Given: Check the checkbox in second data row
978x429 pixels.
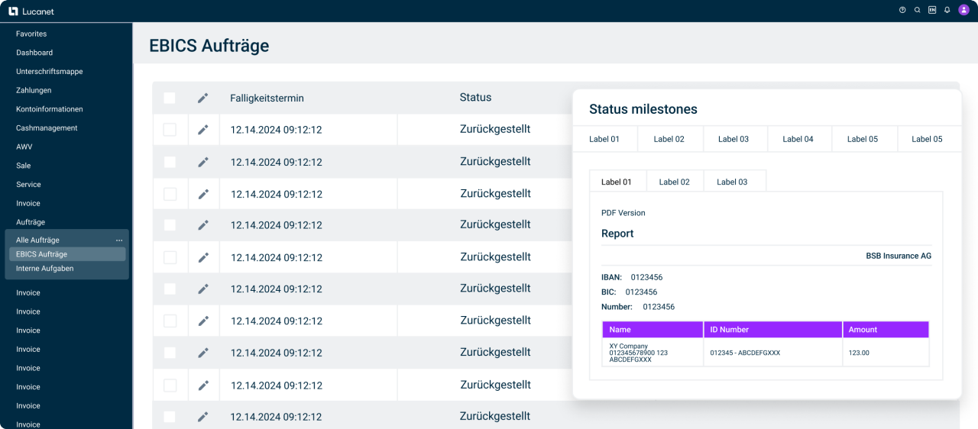Looking at the screenshot, I should click(170, 162).
